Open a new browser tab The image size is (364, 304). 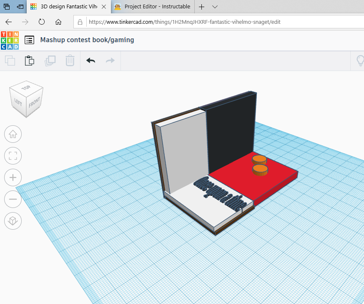pos(201,7)
